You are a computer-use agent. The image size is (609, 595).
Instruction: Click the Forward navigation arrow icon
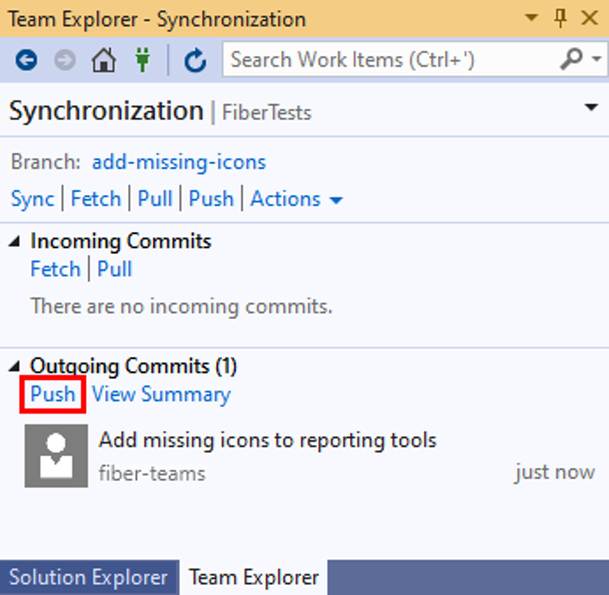64,61
